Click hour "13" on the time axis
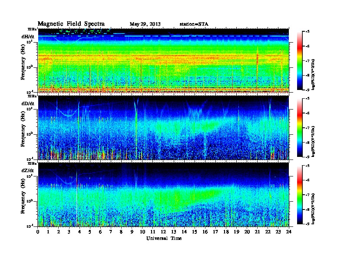The width and height of the screenshot is (344, 266). click(x=174, y=232)
